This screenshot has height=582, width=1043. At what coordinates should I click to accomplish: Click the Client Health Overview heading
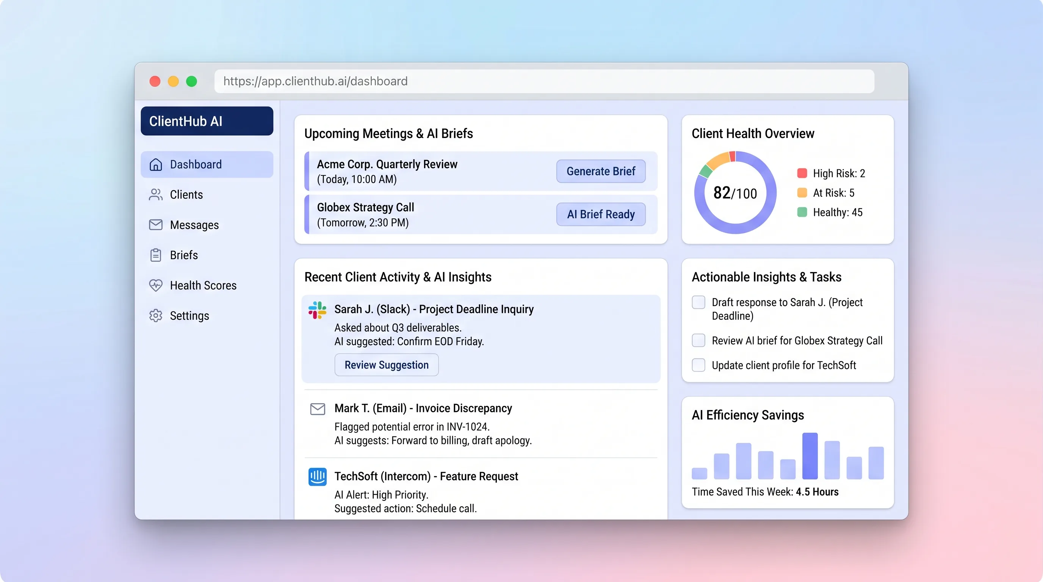tap(753, 133)
